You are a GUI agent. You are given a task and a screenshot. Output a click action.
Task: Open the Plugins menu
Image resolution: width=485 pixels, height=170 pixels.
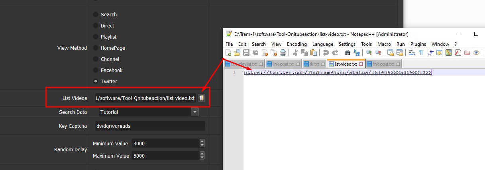click(418, 44)
